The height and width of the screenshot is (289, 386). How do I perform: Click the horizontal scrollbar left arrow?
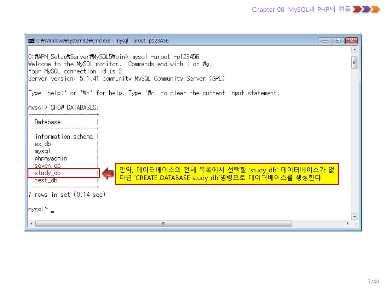click(x=31, y=224)
